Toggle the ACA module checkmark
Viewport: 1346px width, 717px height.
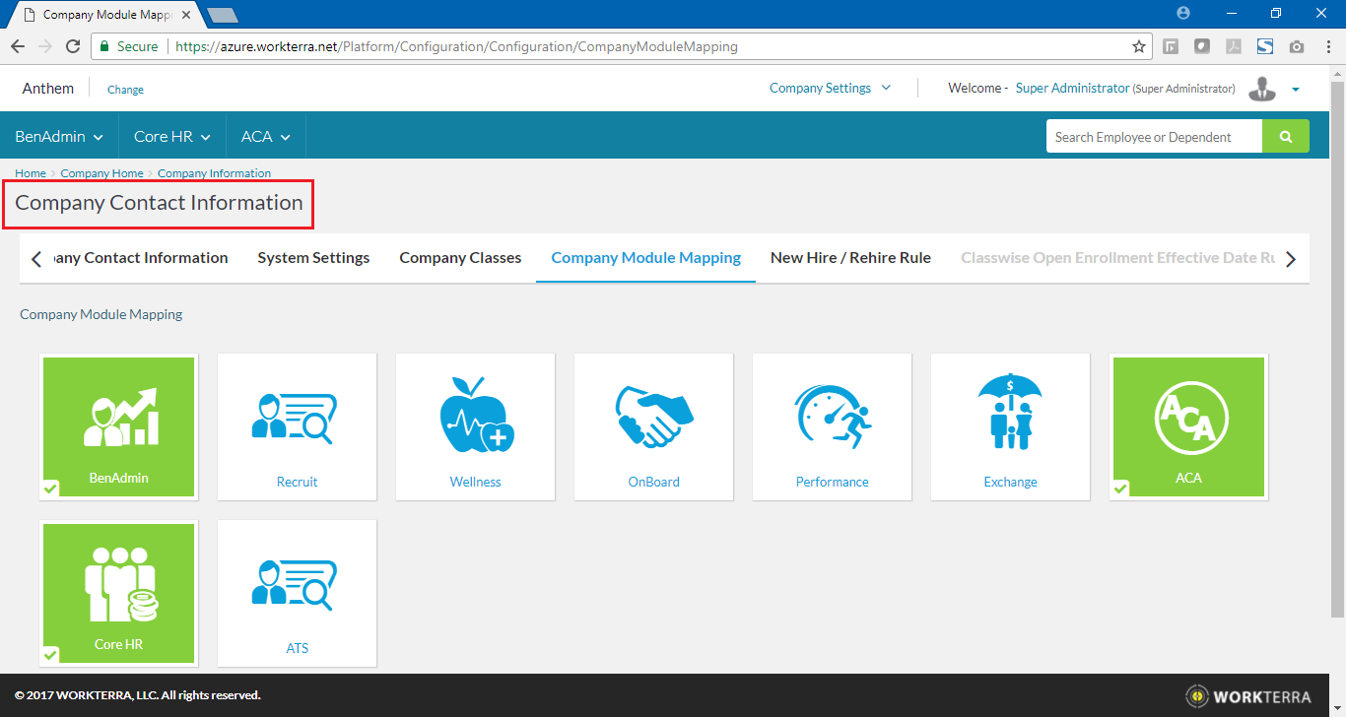click(1121, 489)
